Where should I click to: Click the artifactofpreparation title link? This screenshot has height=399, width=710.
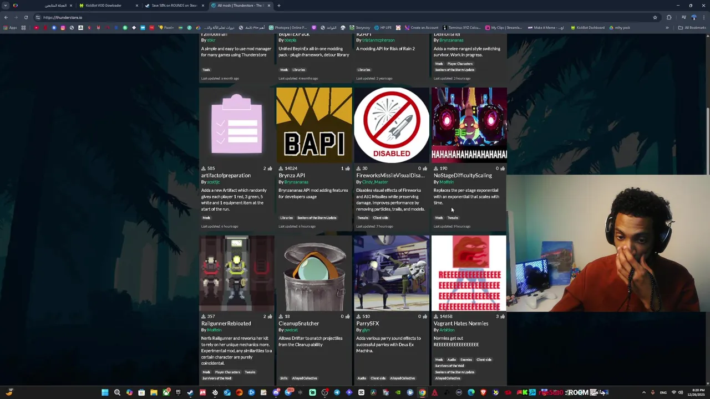point(226,176)
